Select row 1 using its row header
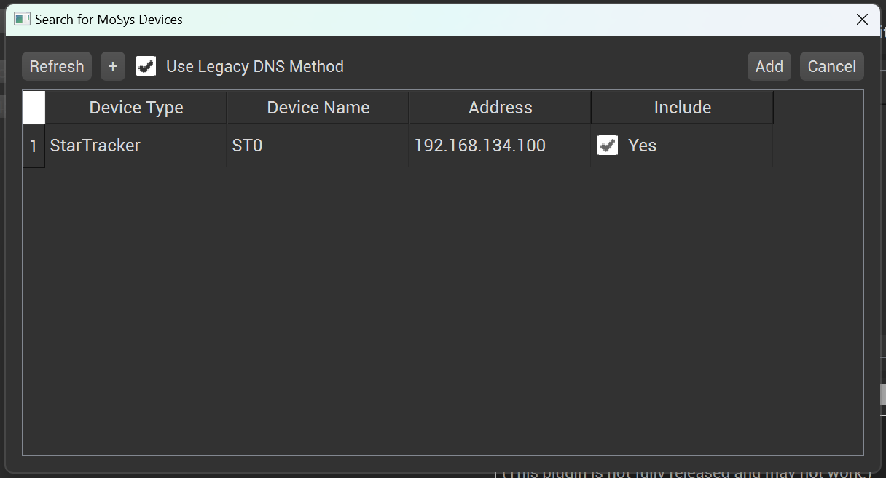Screen dimensions: 886x478 click(x=34, y=146)
